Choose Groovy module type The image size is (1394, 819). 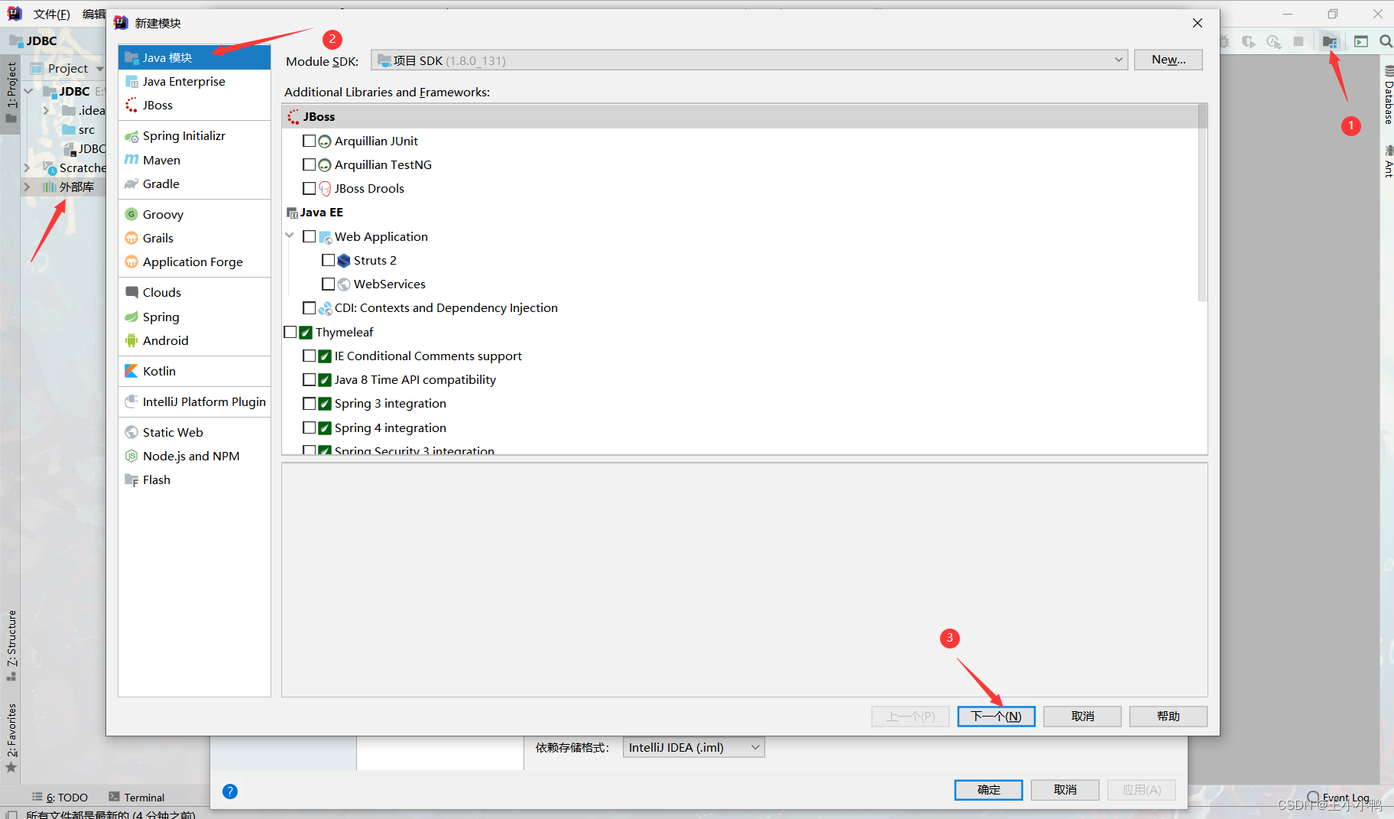(x=194, y=214)
